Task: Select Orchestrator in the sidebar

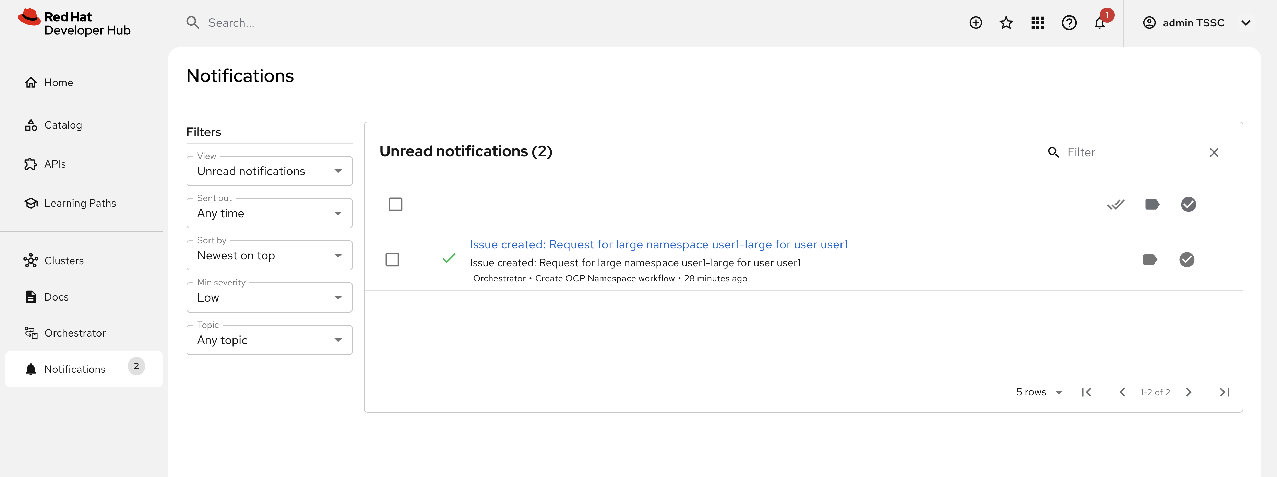Action: point(74,332)
